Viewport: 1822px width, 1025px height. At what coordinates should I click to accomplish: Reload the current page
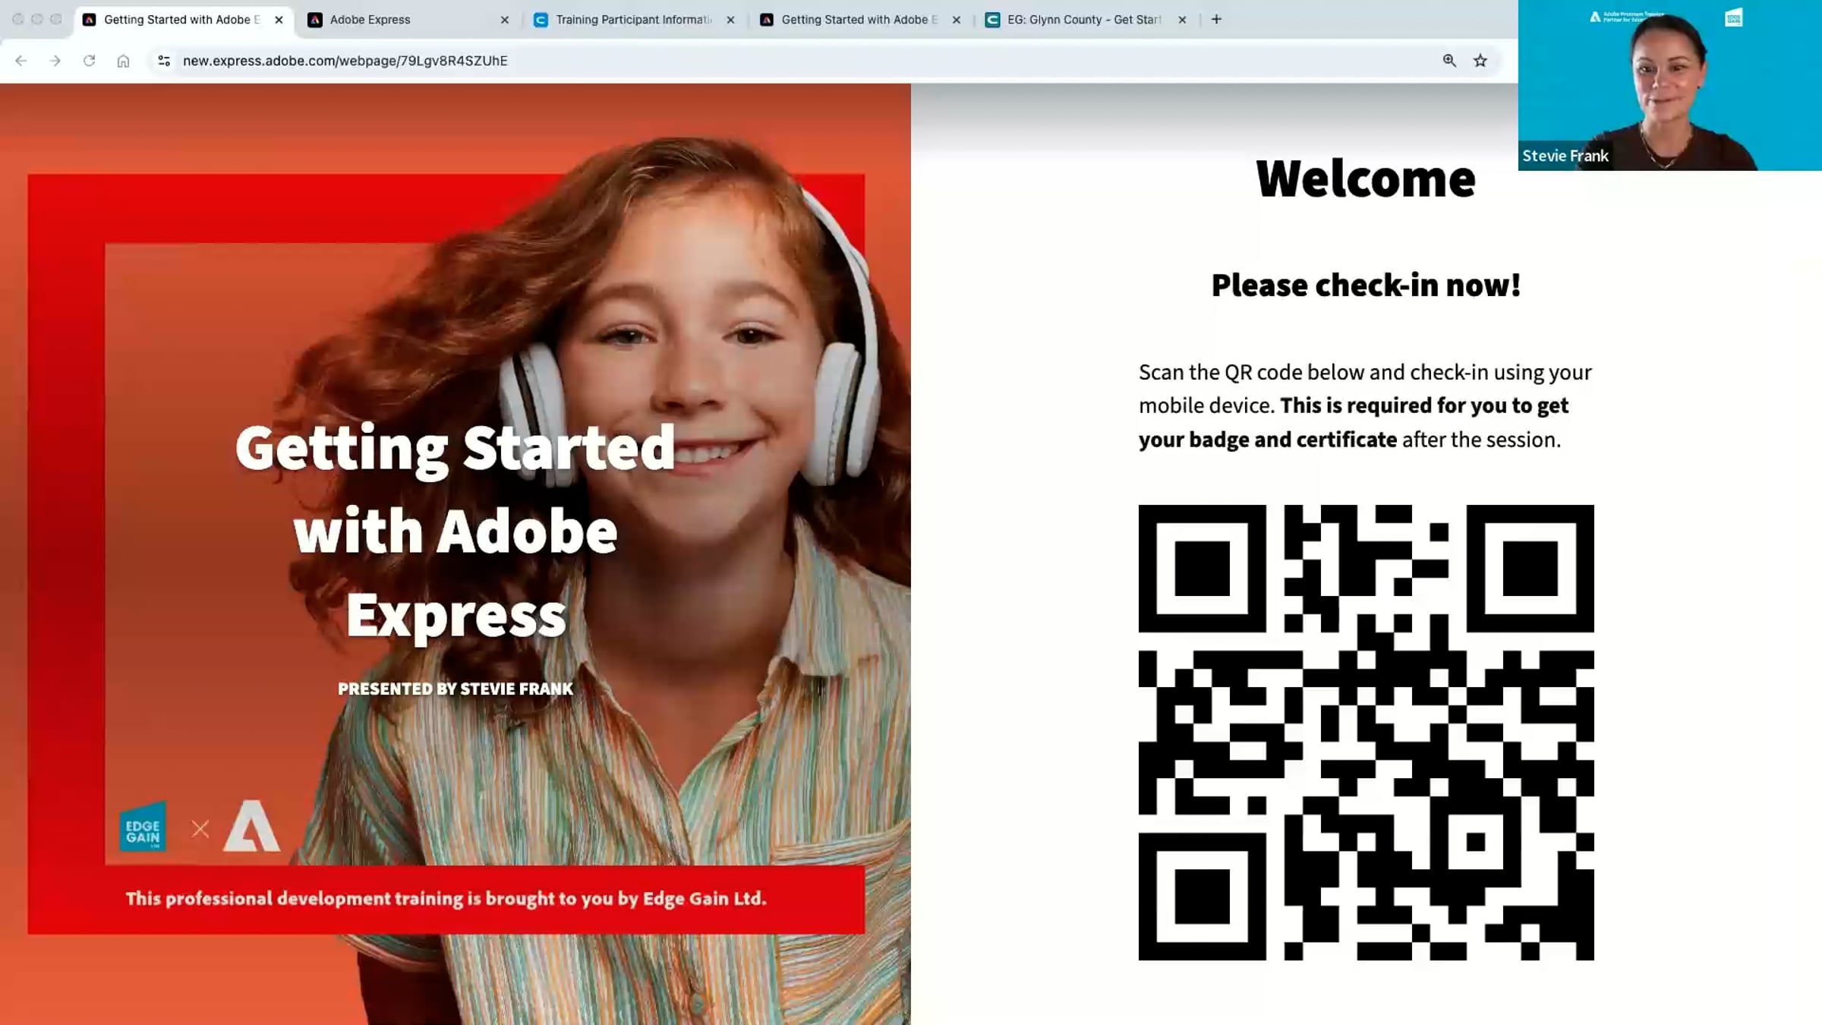[x=89, y=61]
